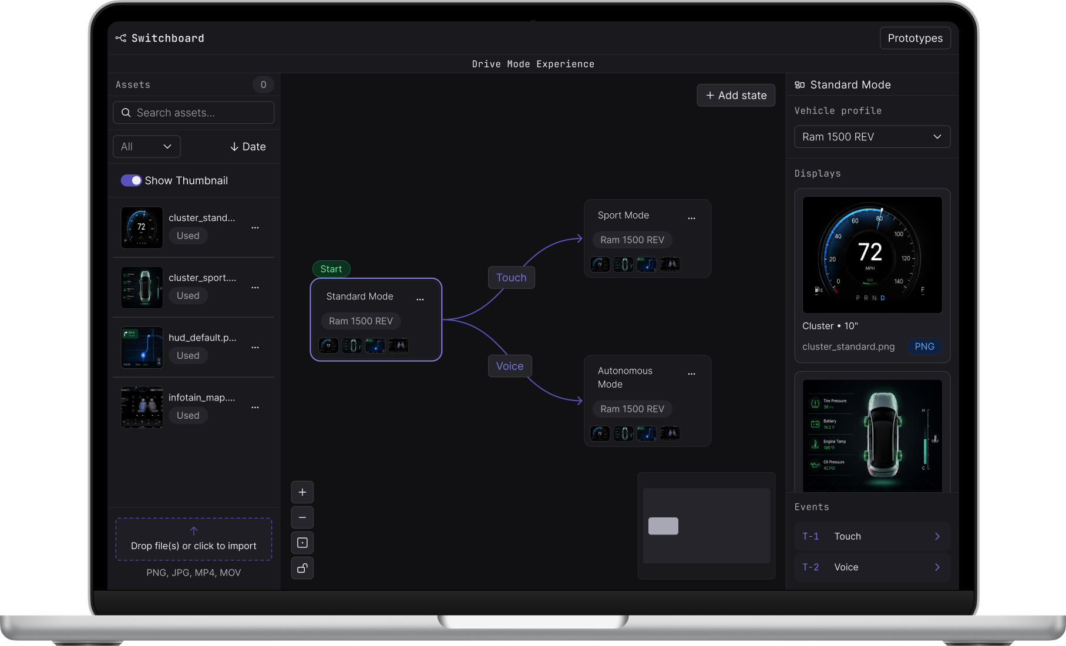Screen dimensions: 1066x646
Task: Select the cluster_sport asset thumbnail
Action: click(142, 287)
